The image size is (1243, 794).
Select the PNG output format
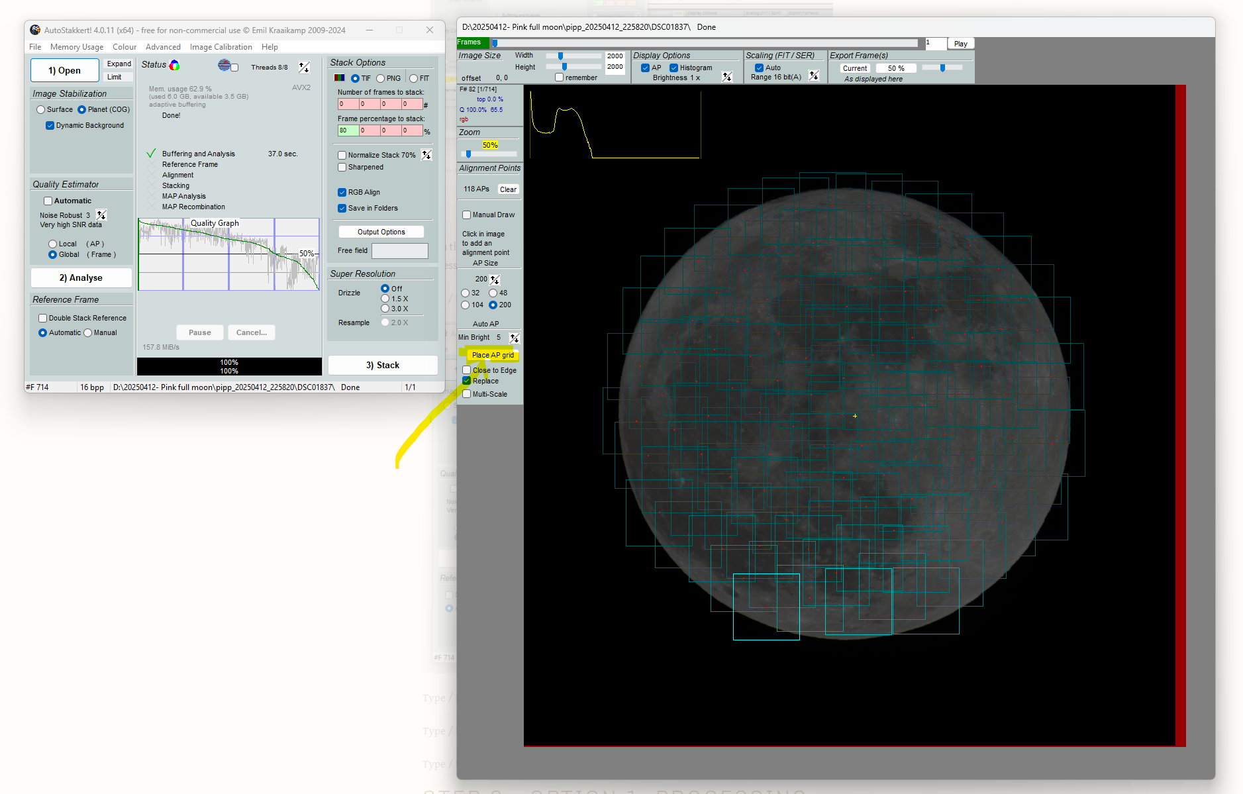[379, 77]
